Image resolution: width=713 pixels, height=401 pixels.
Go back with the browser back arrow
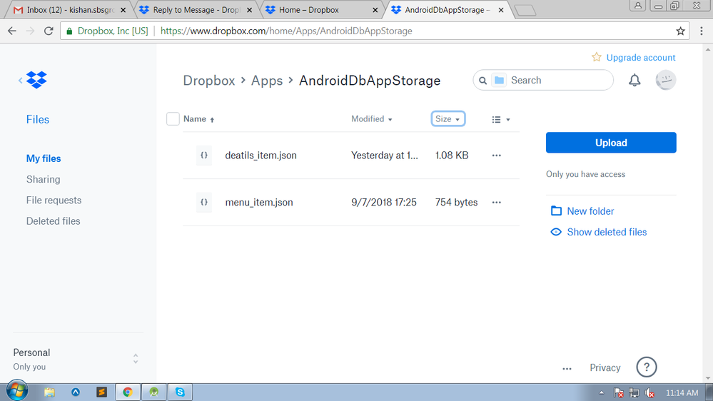click(12, 31)
